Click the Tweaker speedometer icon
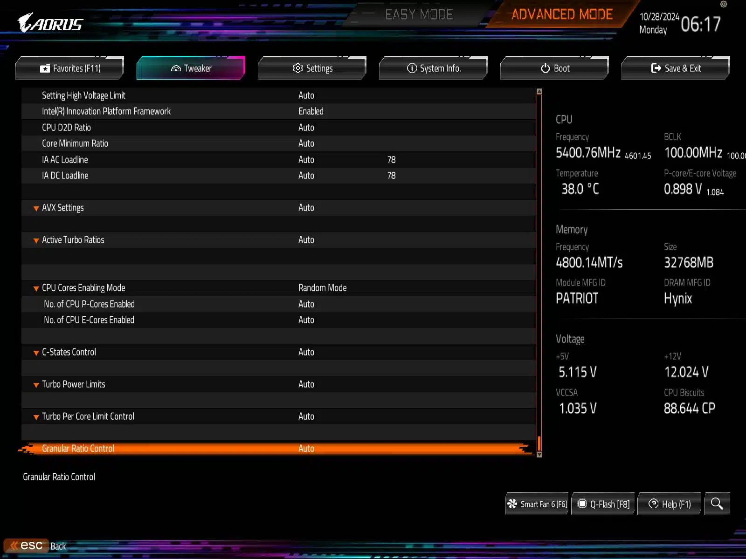Viewport: 746px width, 559px height. [176, 68]
